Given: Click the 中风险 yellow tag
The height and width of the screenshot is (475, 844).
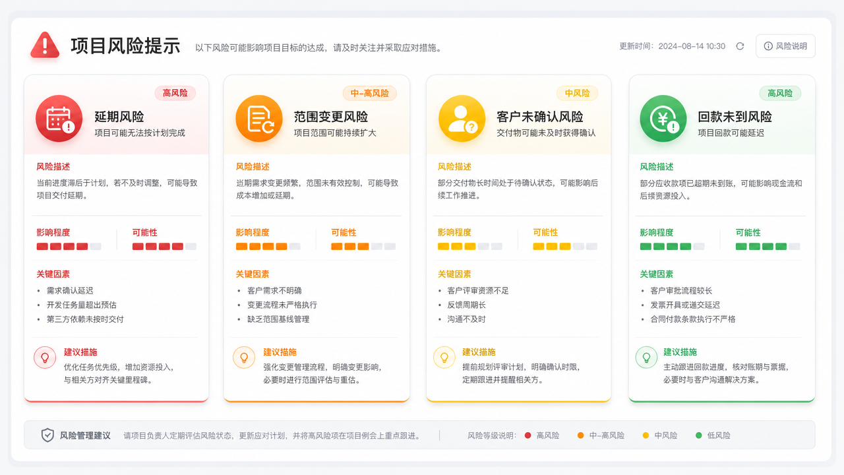Looking at the screenshot, I should [x=577, y=93].
